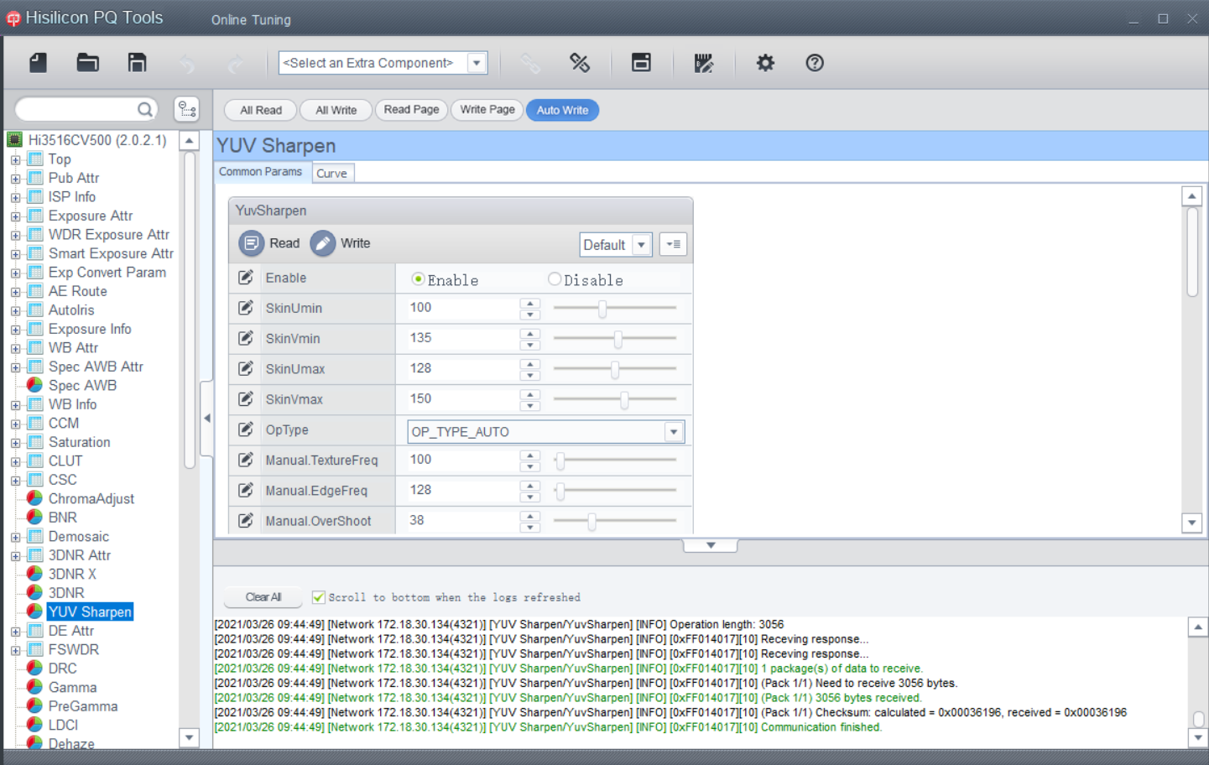Expand the Exposure Attr tree node

(x=15, y=216)
